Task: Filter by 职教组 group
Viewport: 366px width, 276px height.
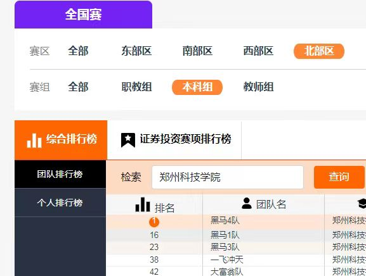Action: (136, 87)
